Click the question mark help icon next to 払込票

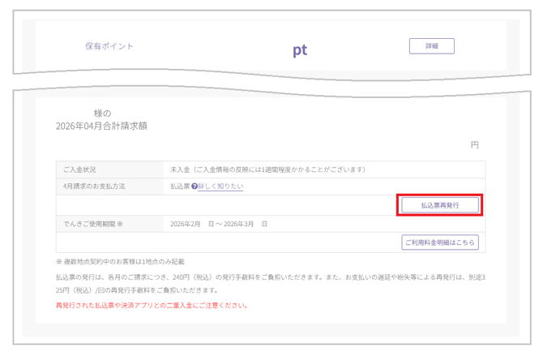[x=195, y=187]
